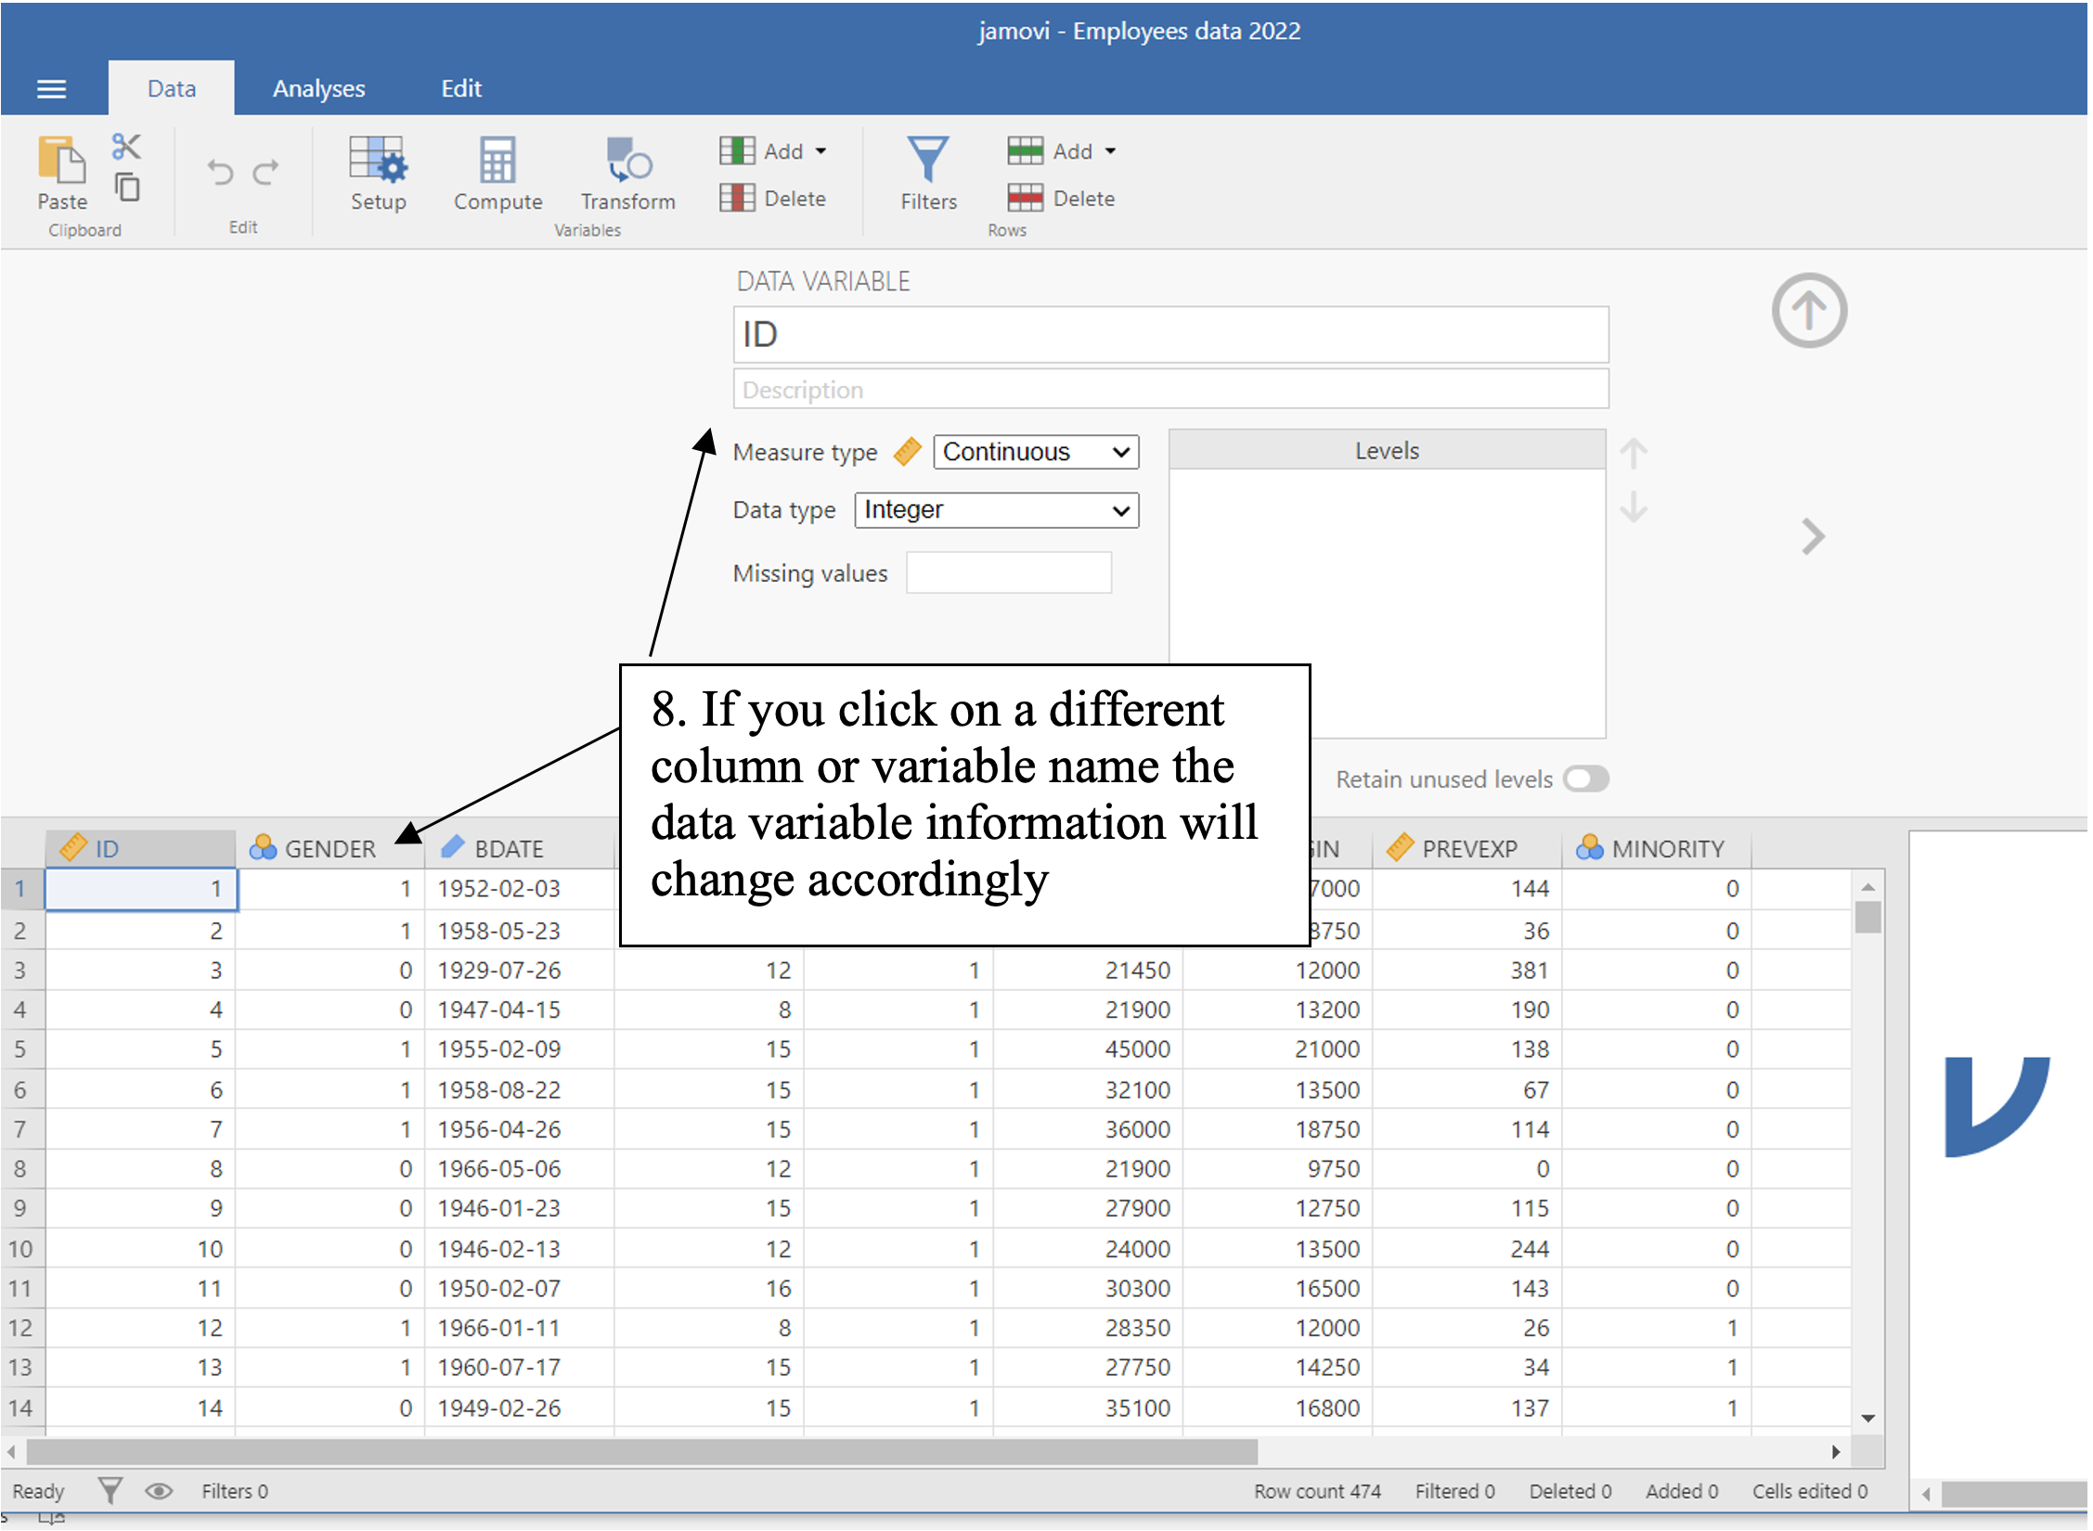This screenshot has height=1531, width=2093.
Task: Click the Redo arrow icon
Action: (266, 172)
